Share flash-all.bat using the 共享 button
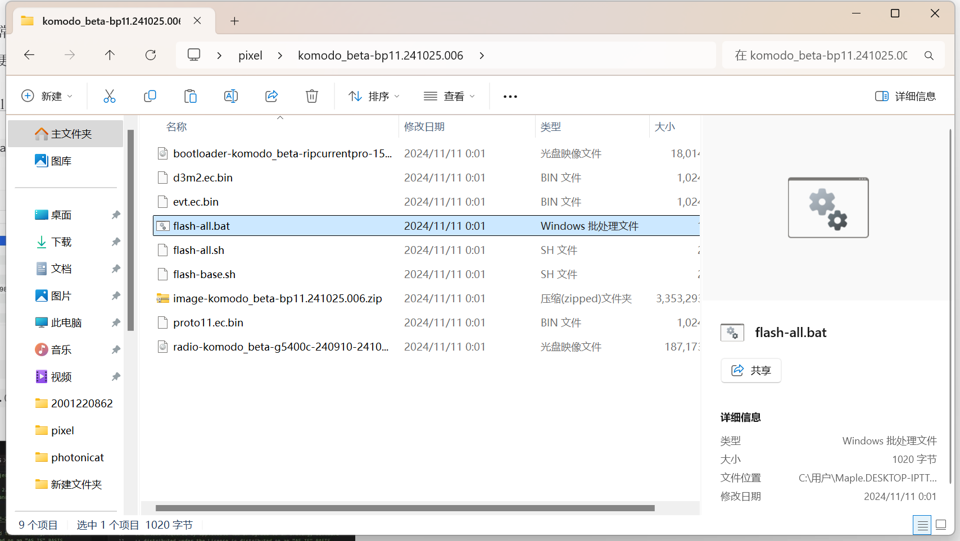Viewport: 960px width, 541px height. (750, 370)
